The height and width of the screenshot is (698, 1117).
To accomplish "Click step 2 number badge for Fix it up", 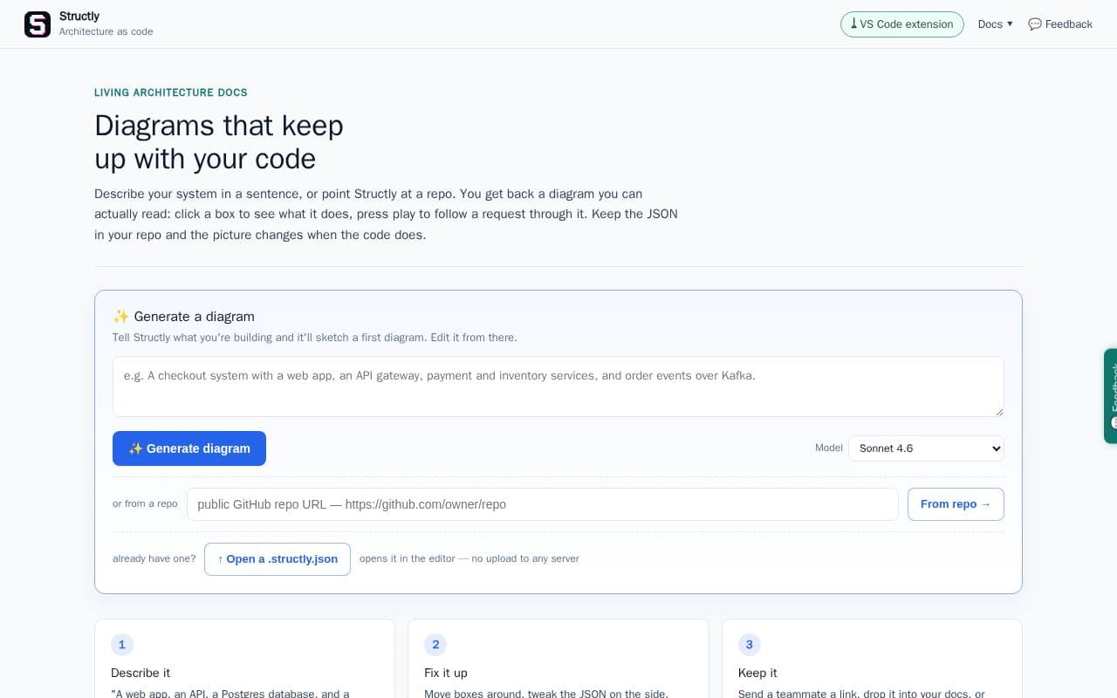I will 435,645.
